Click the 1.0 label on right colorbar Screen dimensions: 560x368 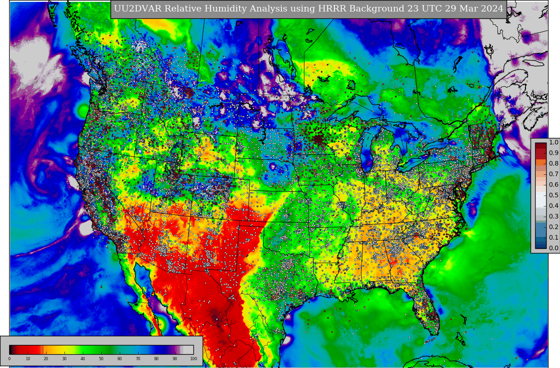pyautogui.click(x=554, y=142)
